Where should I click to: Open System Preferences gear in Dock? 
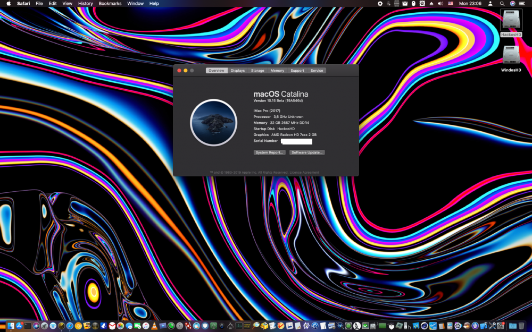click(500, 326)
